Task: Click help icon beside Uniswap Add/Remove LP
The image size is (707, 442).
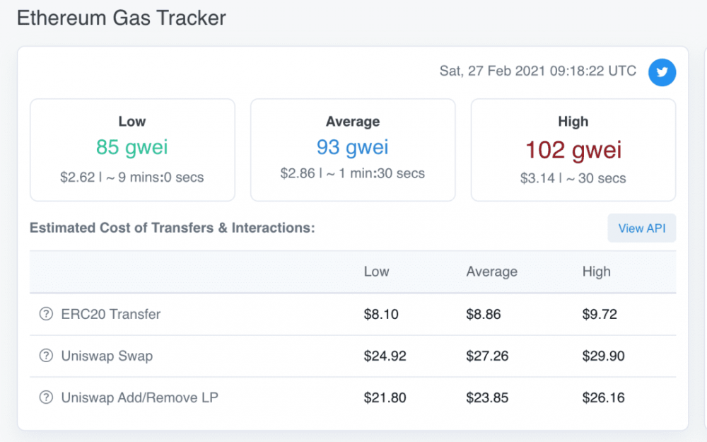Action: (x=46, y=397)
